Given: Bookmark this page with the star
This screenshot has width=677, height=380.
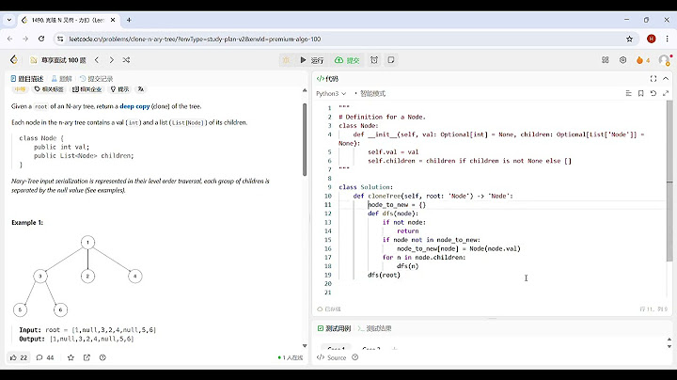Looking at the screenshot, I should [629, 39].
